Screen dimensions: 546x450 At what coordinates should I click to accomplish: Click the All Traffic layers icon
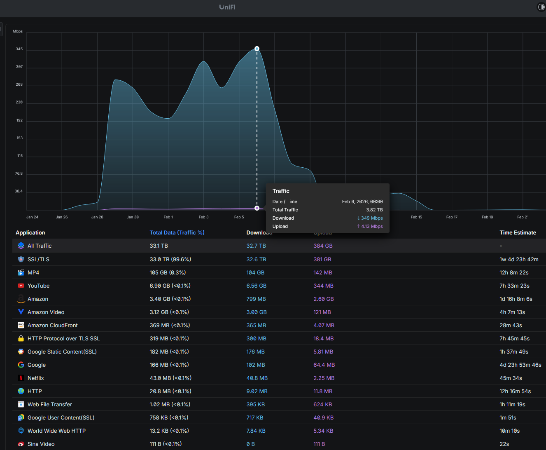click(x=21, y=246)
